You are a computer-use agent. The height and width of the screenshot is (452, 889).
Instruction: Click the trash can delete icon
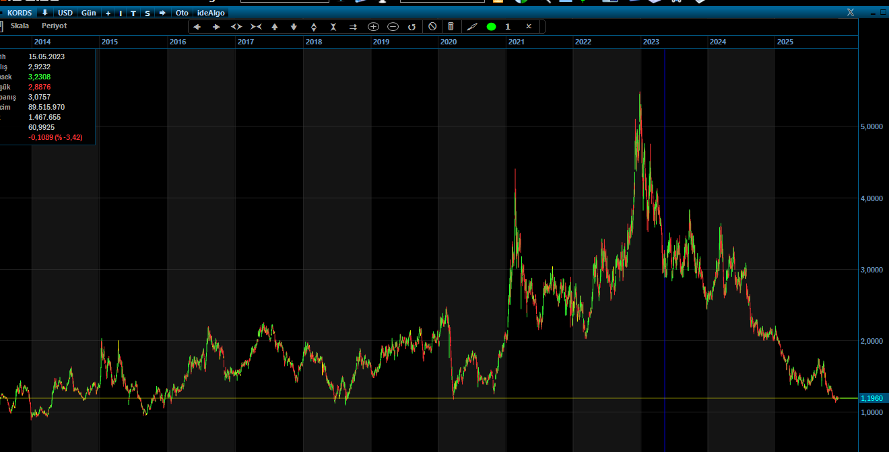pos(451,27)
